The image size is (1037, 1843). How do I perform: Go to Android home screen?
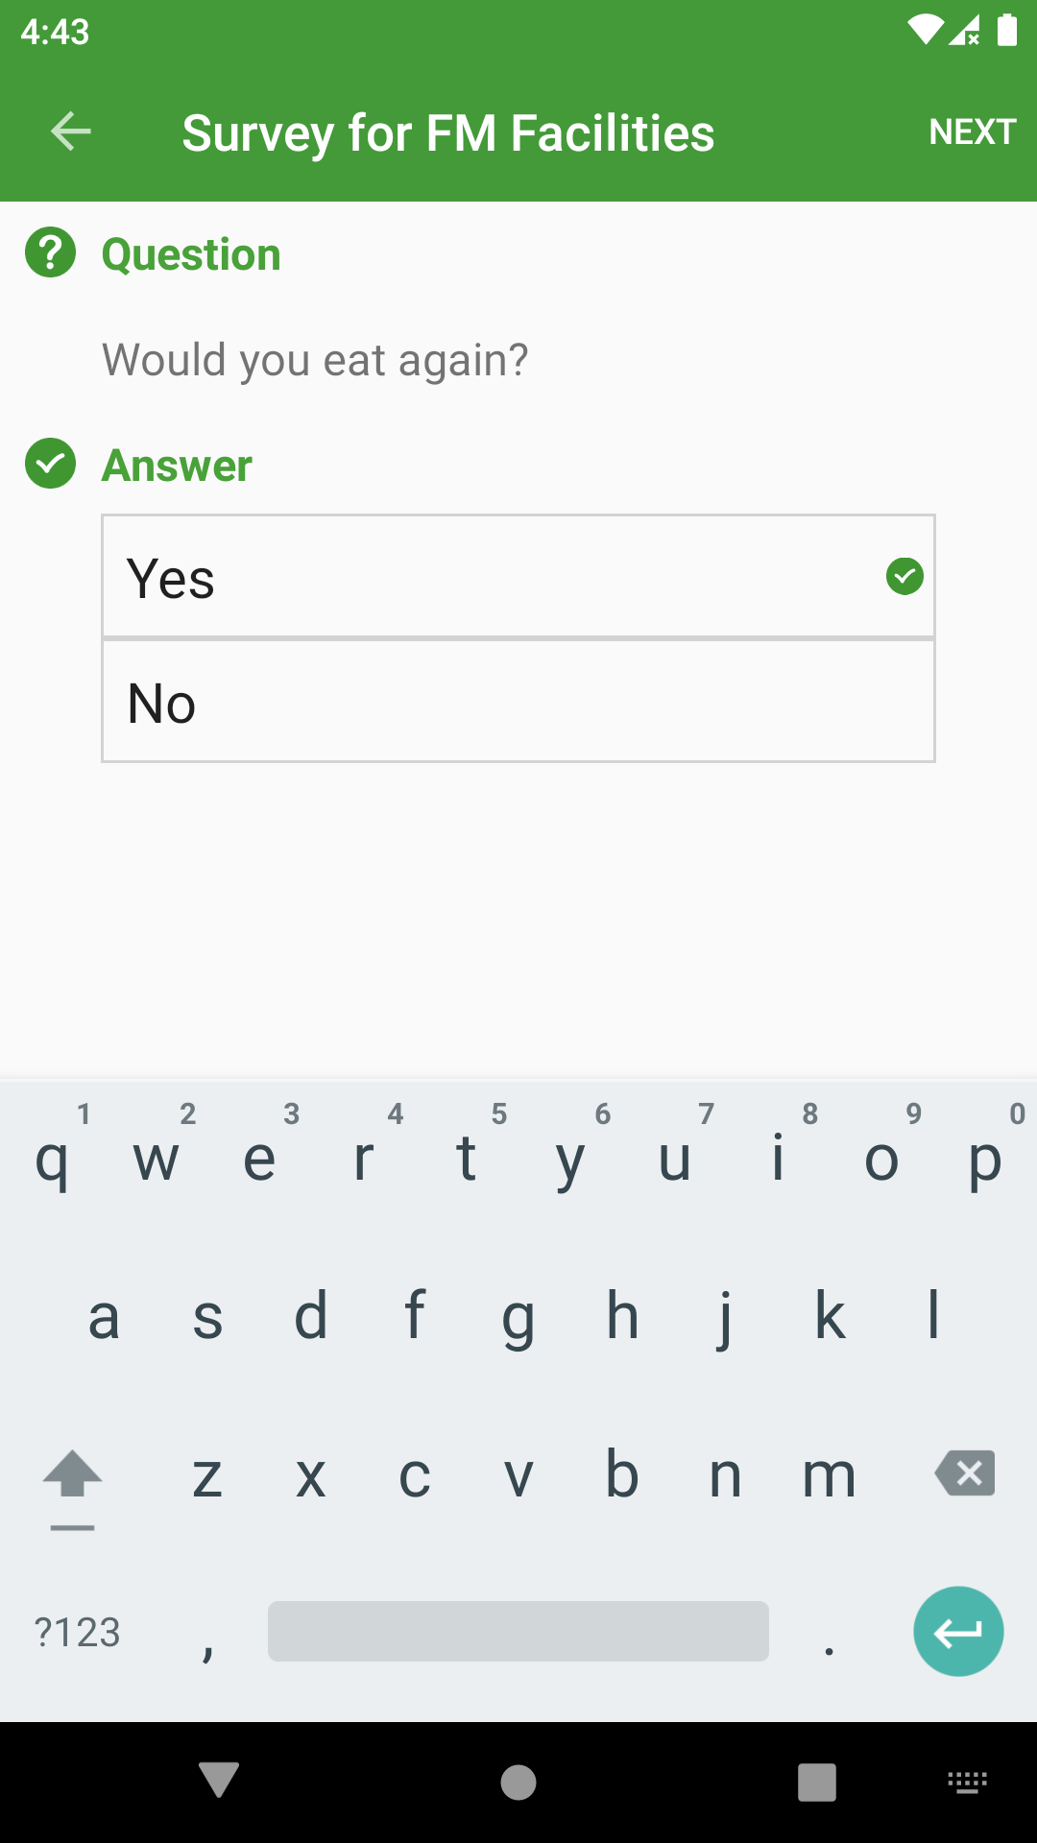518,1782
